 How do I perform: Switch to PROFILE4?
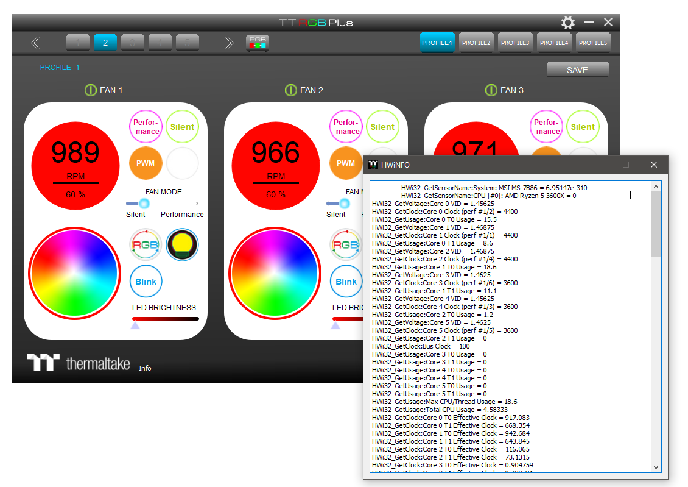coord(554,43)
